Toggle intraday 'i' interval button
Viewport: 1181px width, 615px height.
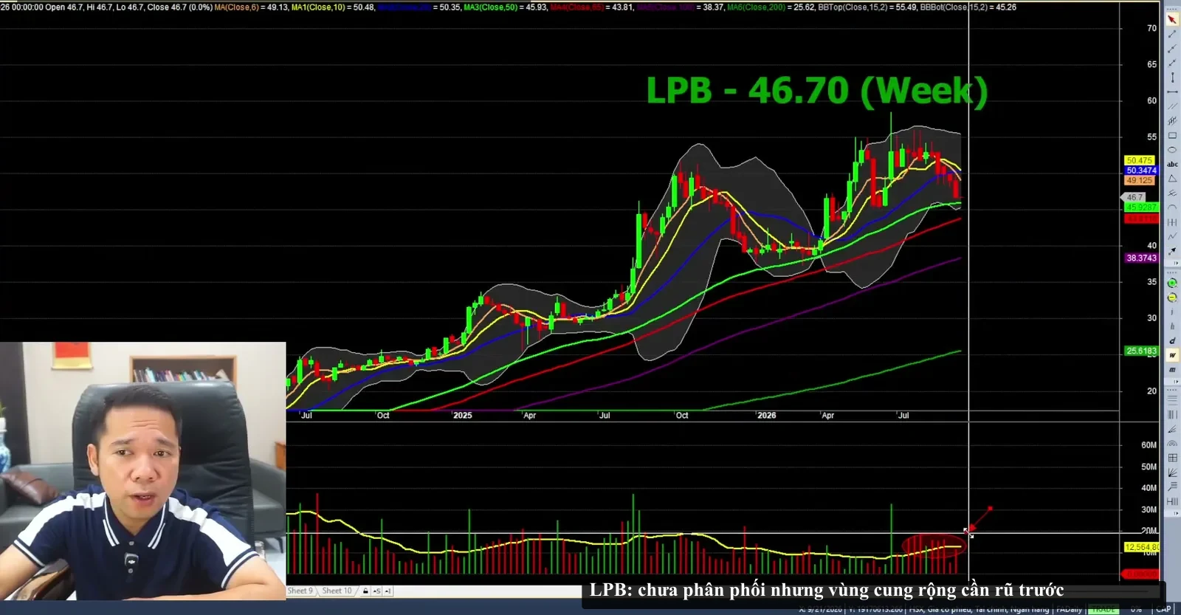coord(1172,312)
